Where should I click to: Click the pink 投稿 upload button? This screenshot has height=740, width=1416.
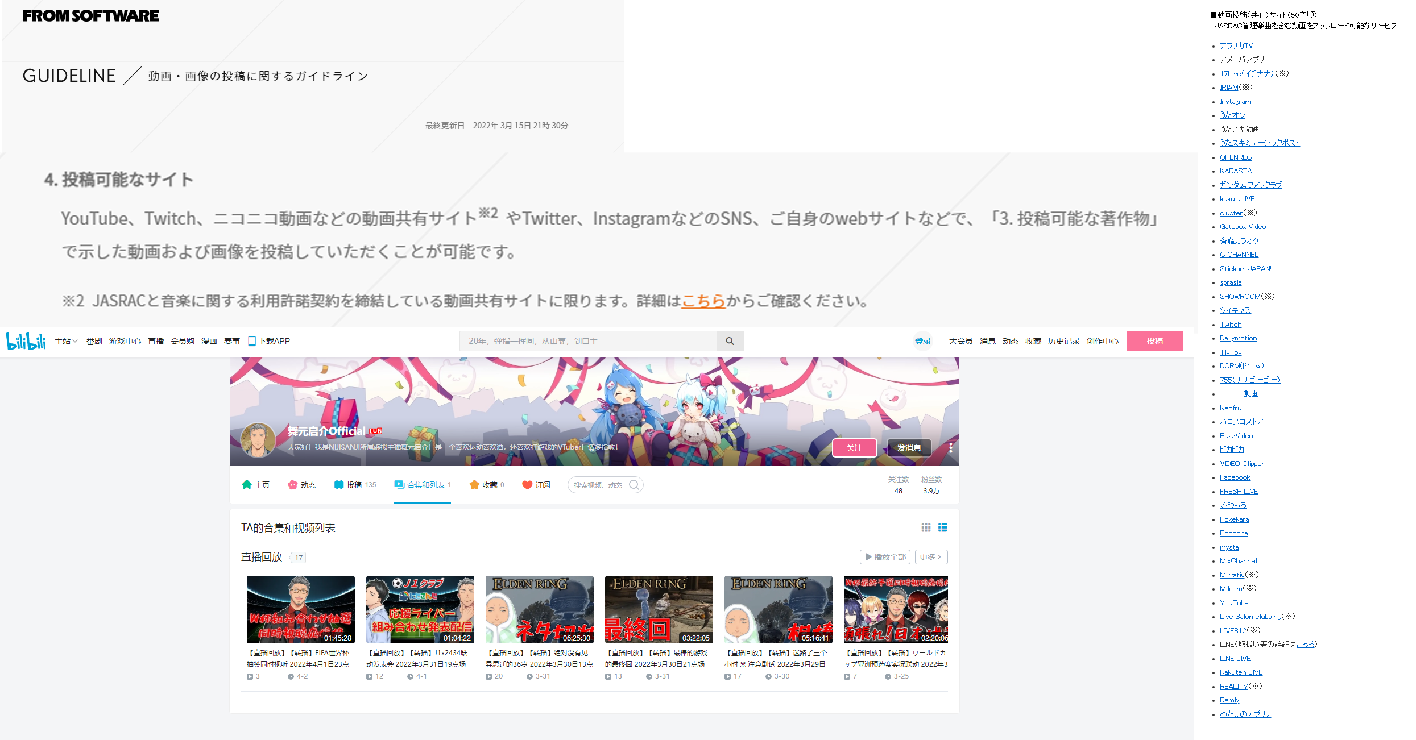click(1154, 341)
